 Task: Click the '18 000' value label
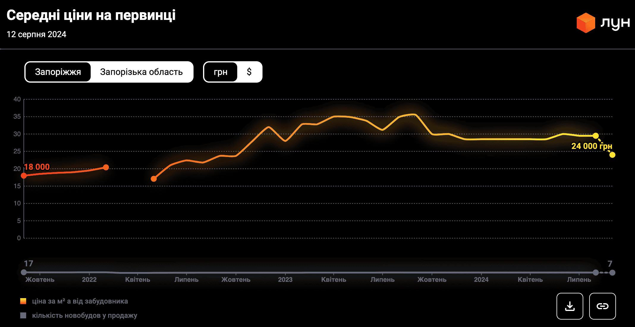pos(37,167)
